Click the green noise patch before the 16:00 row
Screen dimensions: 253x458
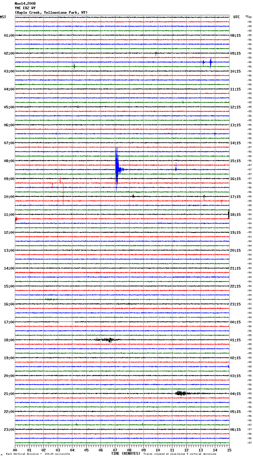coord(51,299)
